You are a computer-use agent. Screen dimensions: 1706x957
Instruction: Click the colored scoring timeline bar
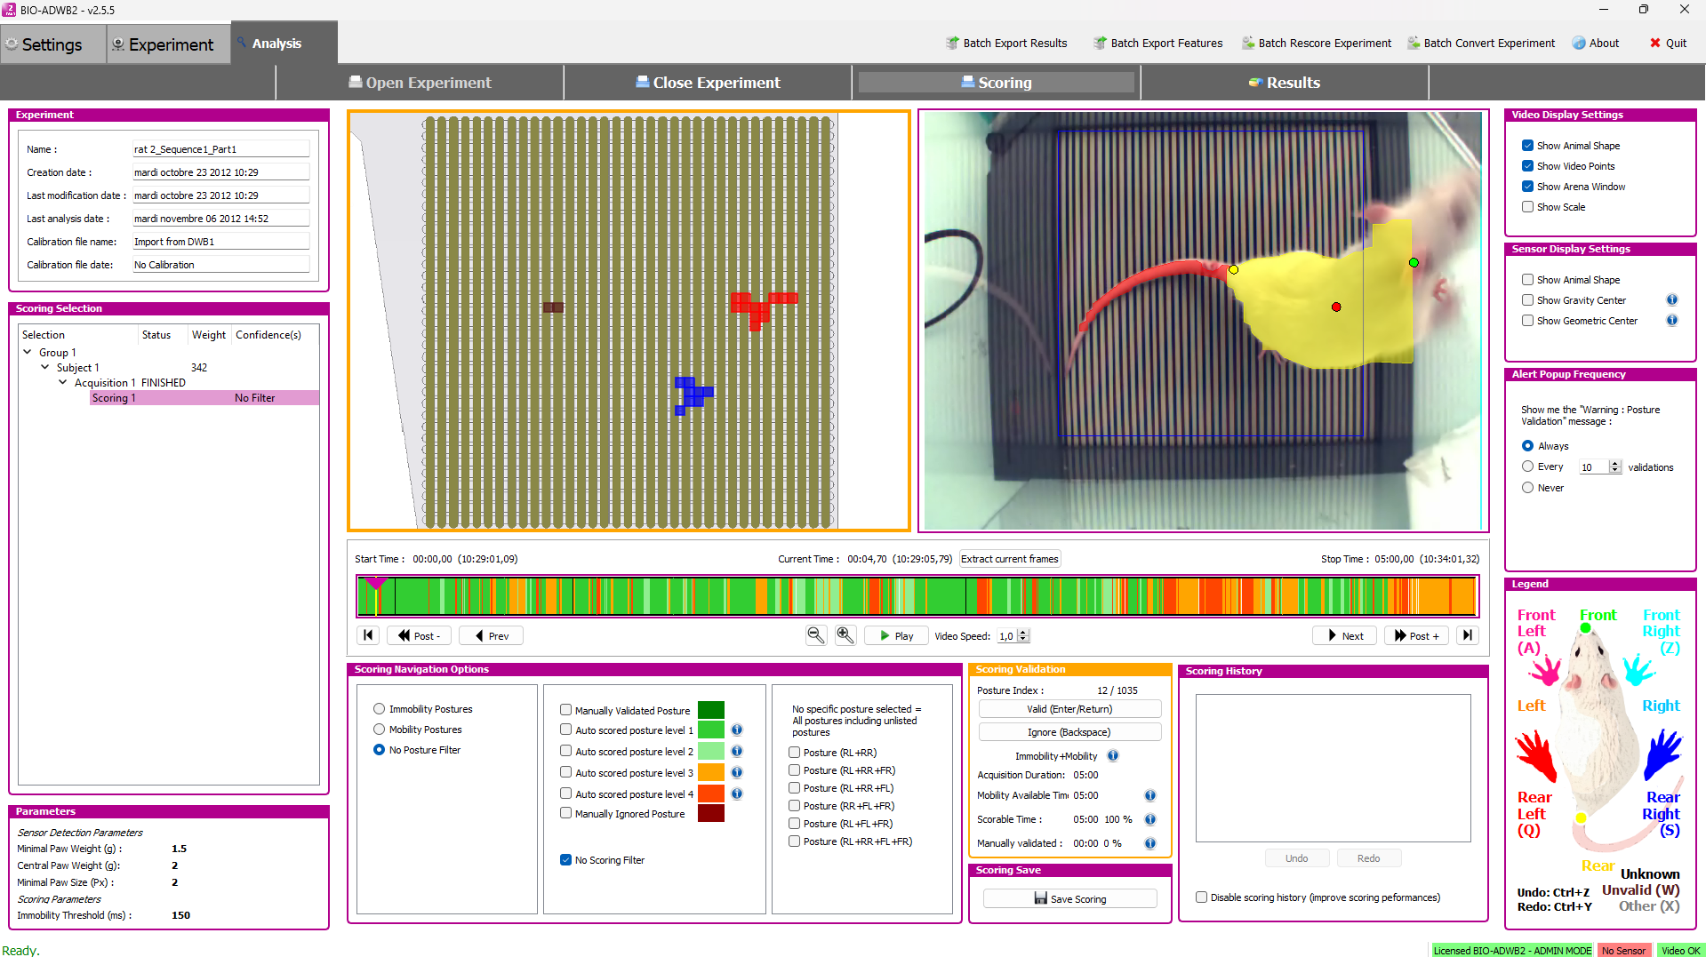pos(916,596)
